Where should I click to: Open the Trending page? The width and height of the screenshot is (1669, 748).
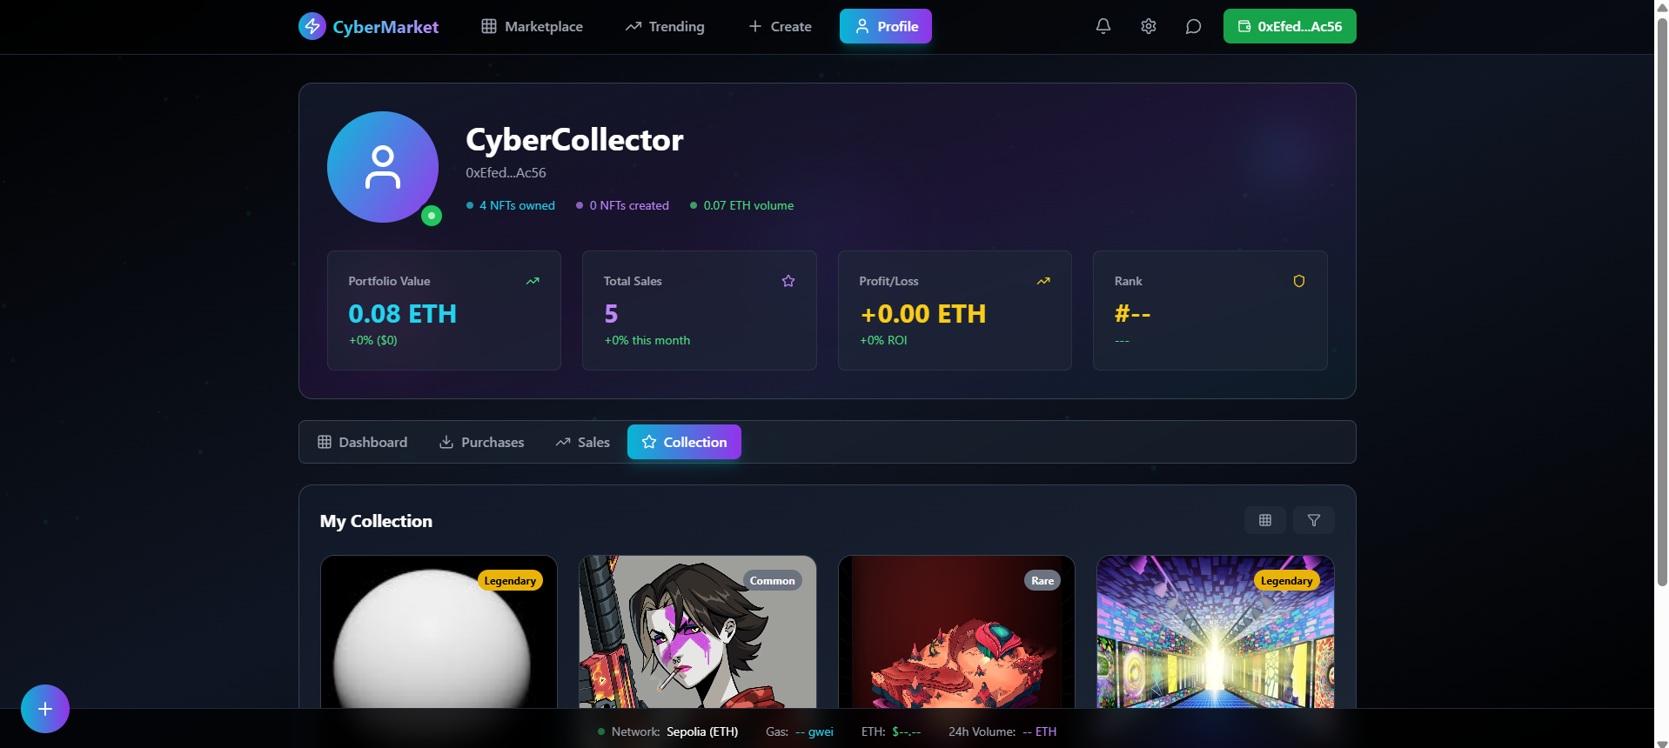[665, 26]
